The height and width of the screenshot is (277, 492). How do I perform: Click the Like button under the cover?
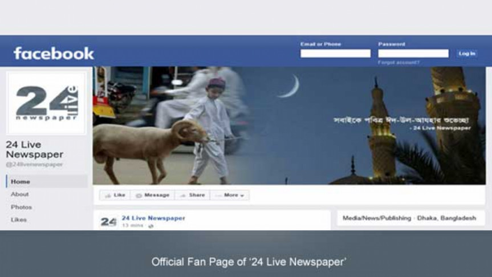(115, 195)
